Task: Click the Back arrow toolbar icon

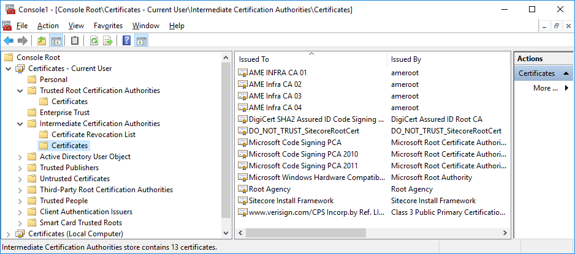Action: [9, 41]
